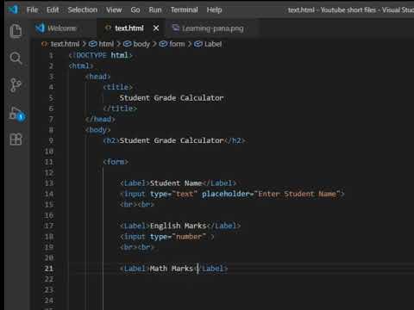Click the input type number line
The height and width of the screenshot is (310, 414).
167,237
